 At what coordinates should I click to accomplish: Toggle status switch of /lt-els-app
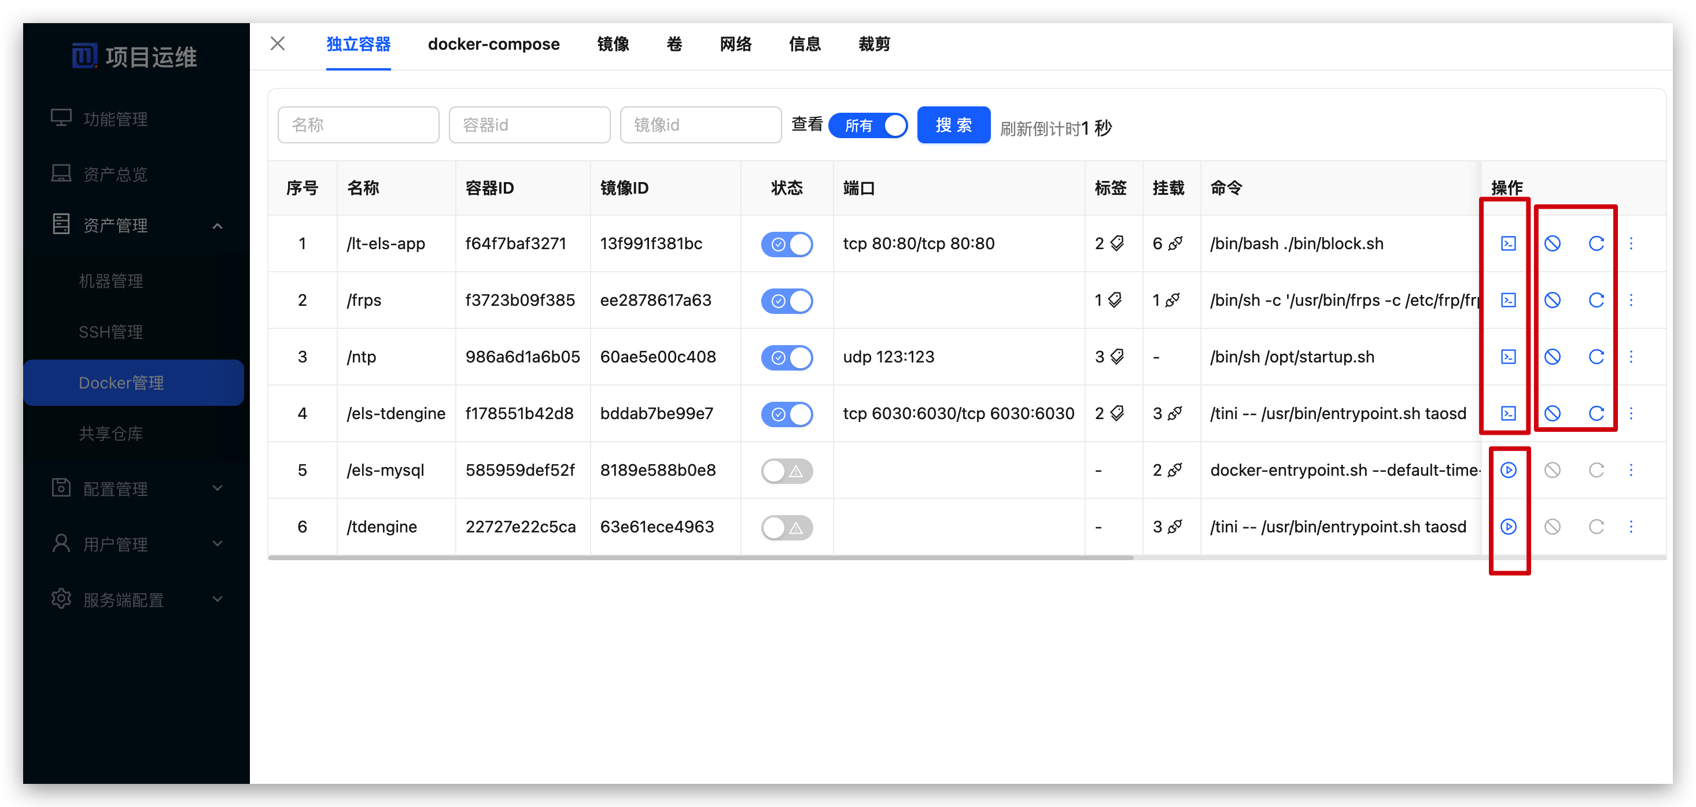click(x=787, y=244)
